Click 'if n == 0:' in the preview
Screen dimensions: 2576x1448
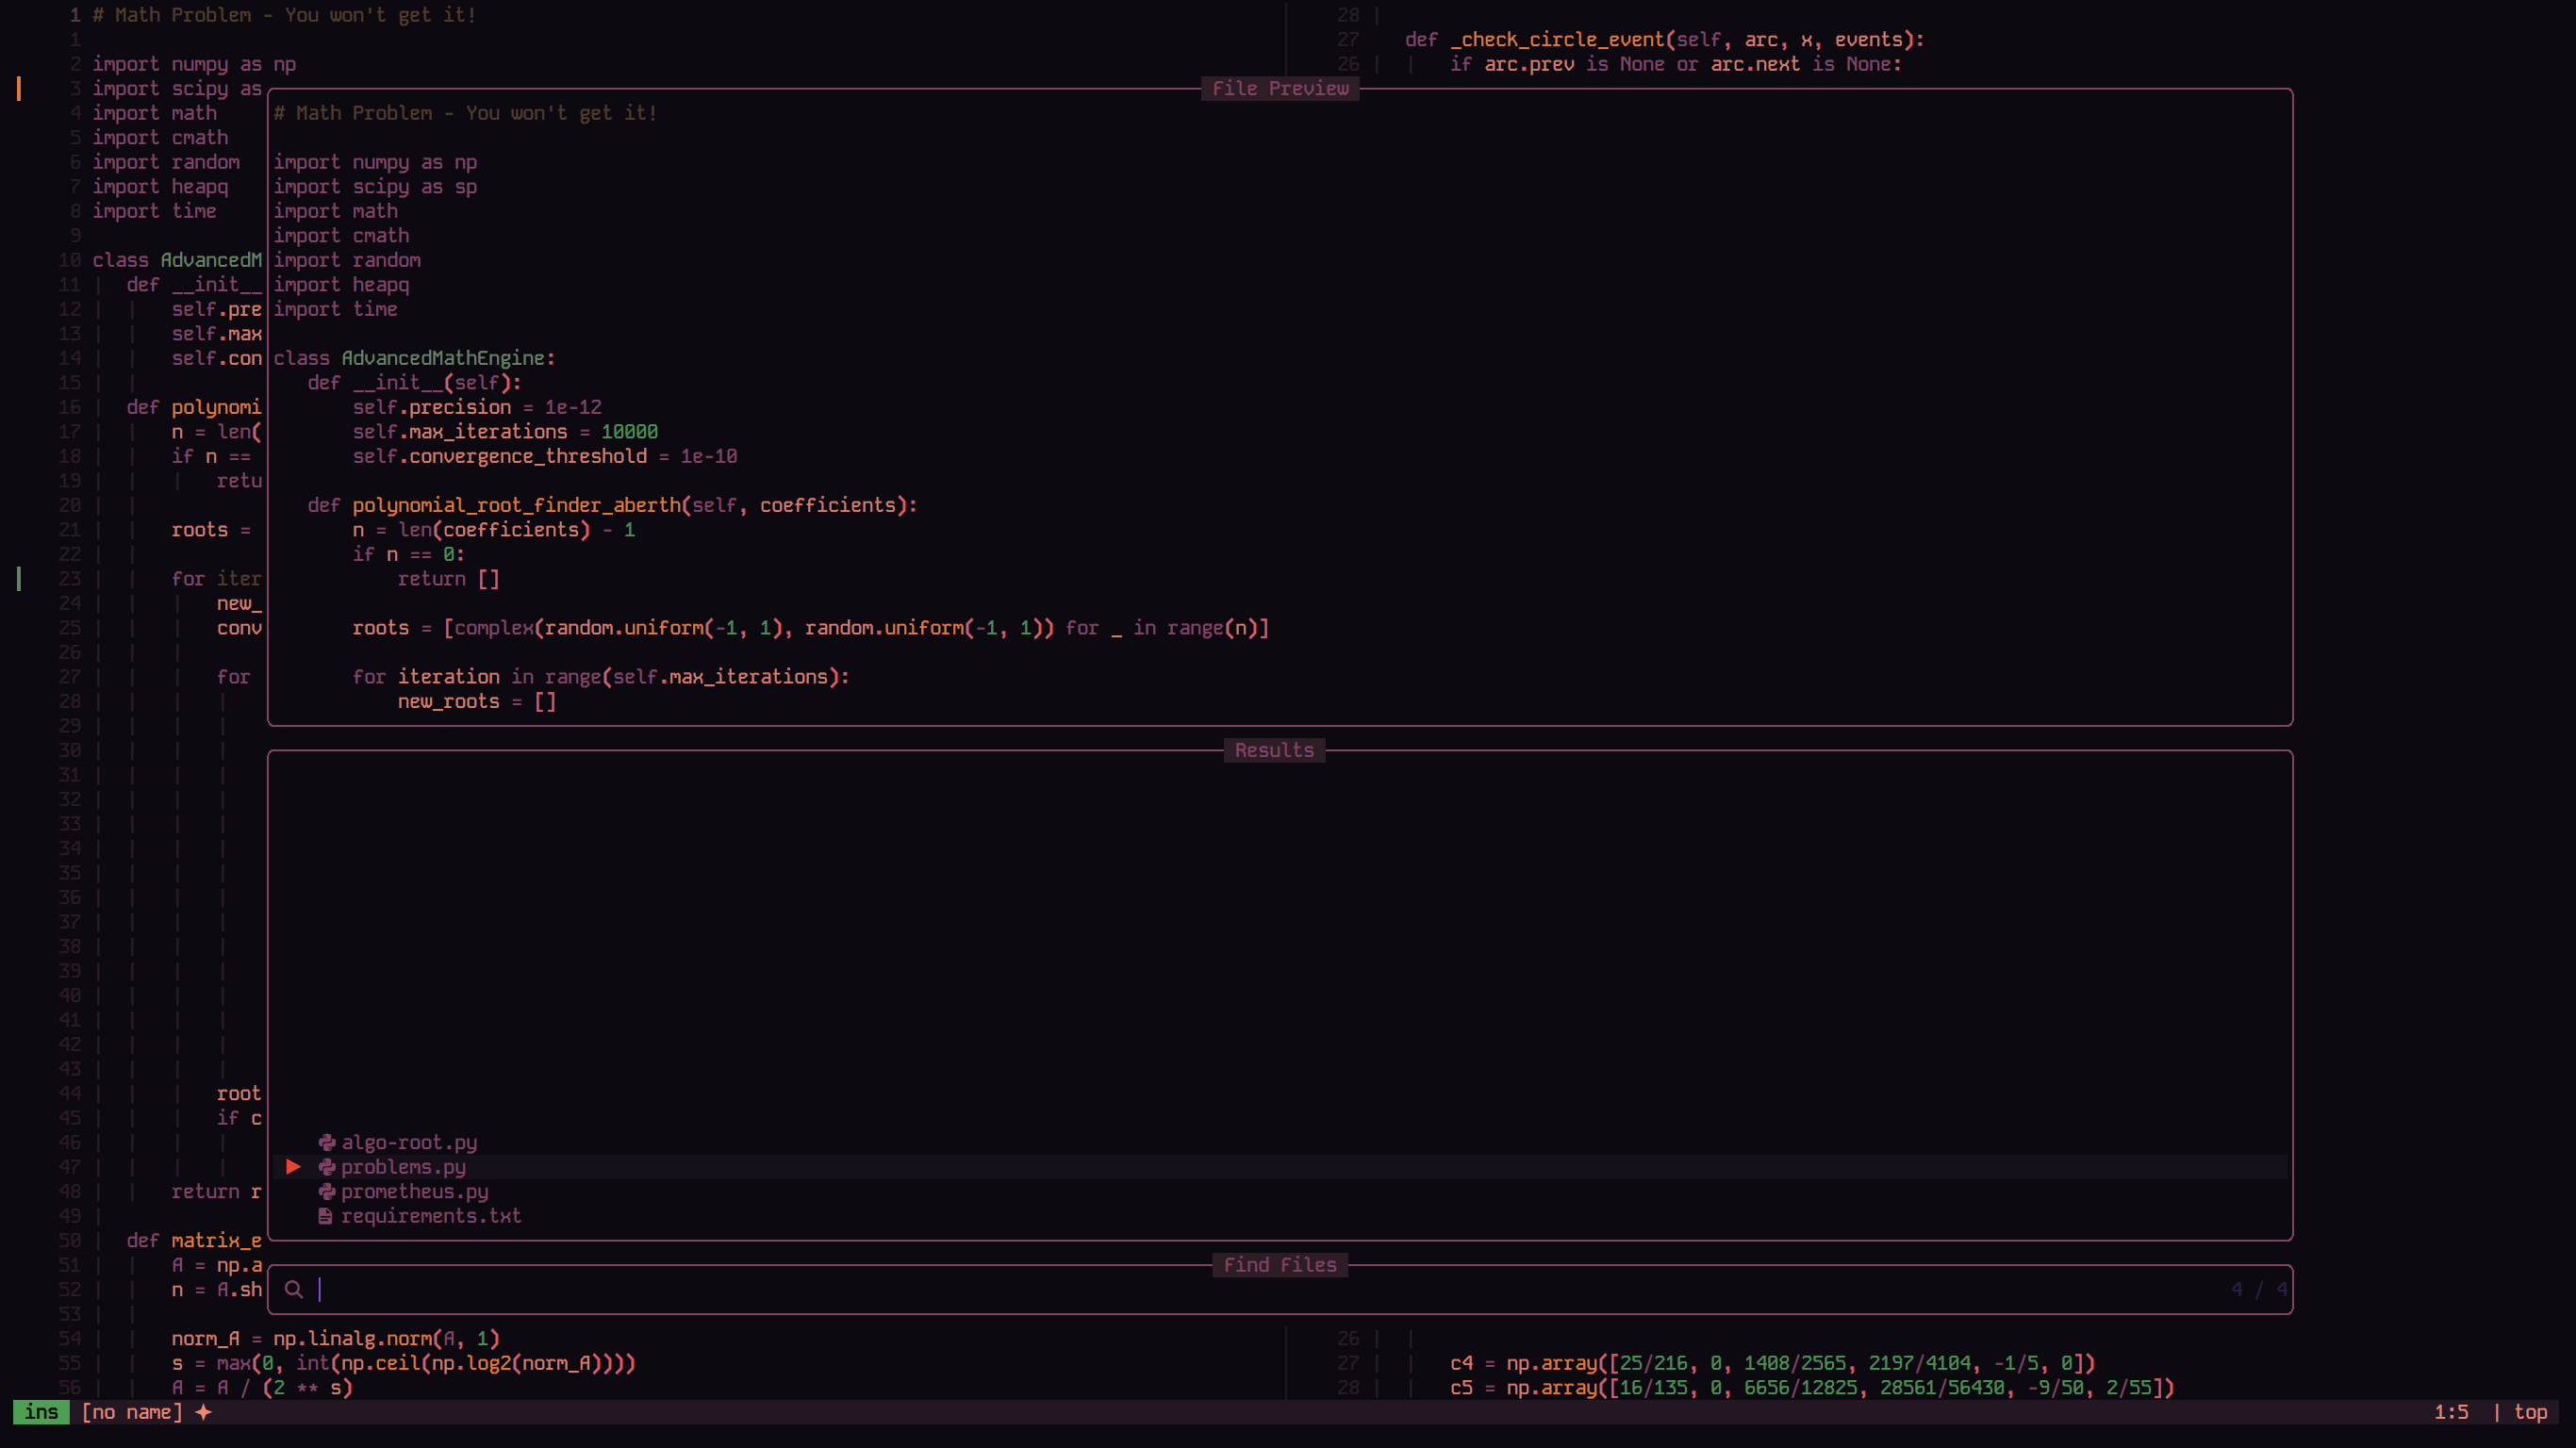(x=409, y=554)
